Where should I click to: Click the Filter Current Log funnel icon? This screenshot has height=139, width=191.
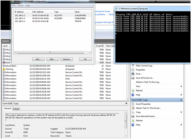click(x=133, y=66)
